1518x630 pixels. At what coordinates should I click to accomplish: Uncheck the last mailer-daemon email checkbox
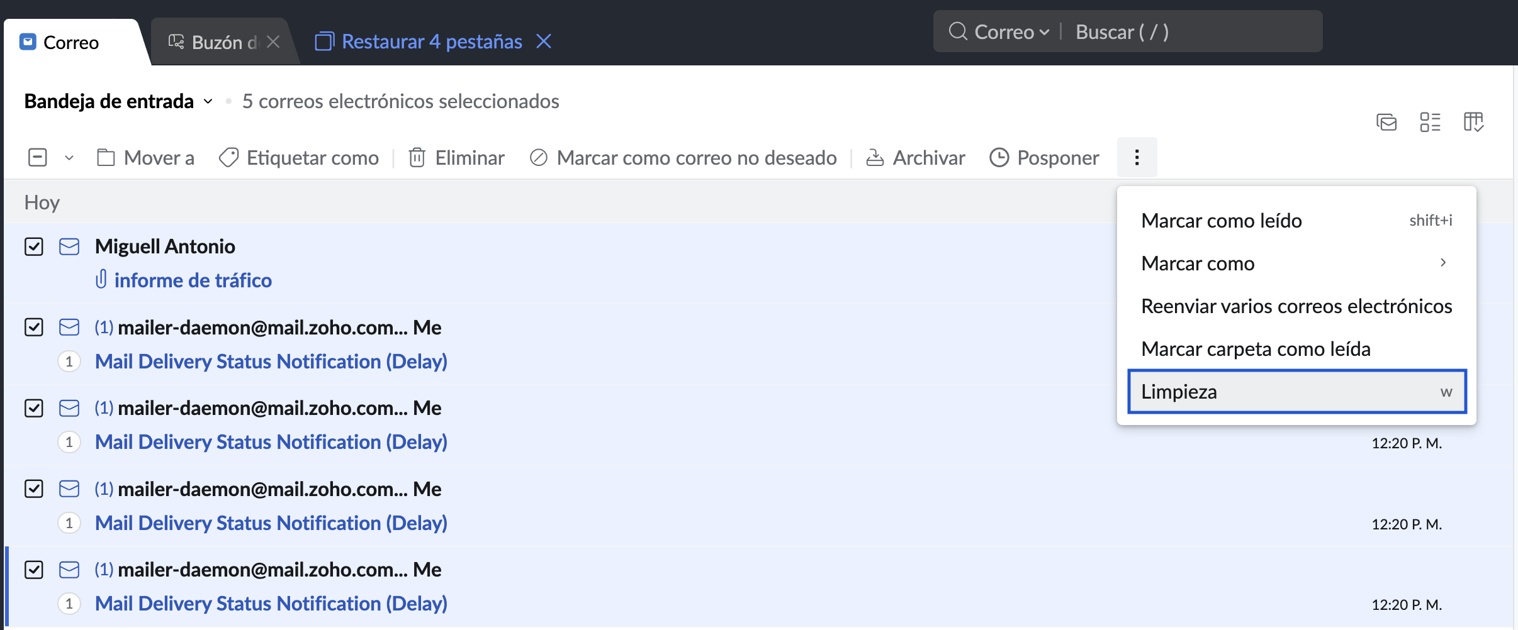tap(34, 570)
